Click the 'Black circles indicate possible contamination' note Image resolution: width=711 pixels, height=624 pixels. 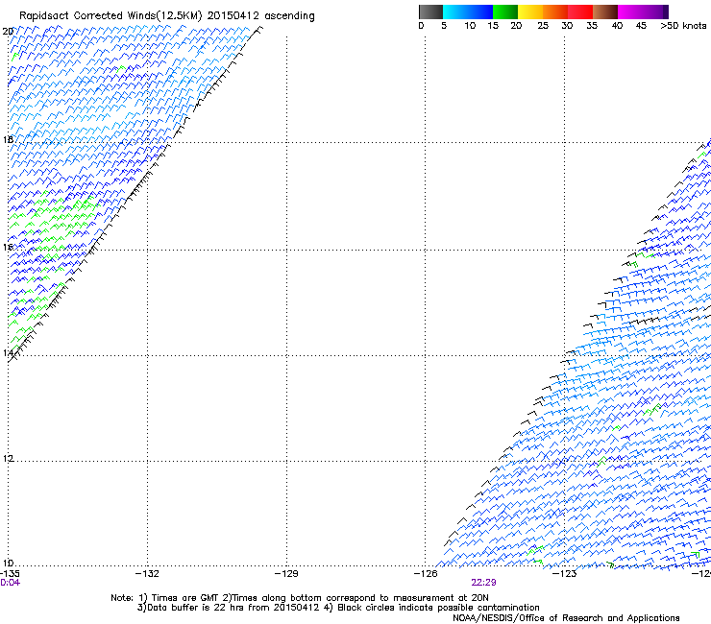click(x=438, y=608)
